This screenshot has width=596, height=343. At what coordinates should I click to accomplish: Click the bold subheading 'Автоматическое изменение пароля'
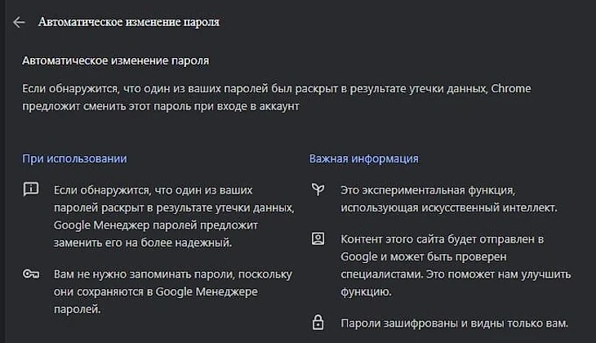[x=115, y=60]
